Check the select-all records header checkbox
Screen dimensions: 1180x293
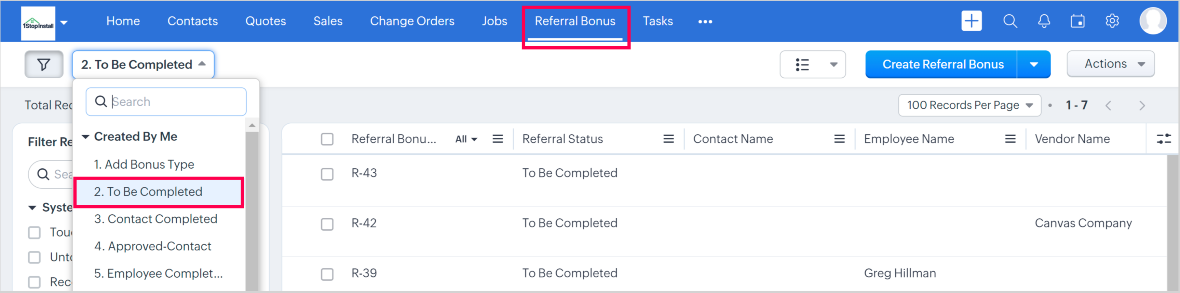[327, 139]
